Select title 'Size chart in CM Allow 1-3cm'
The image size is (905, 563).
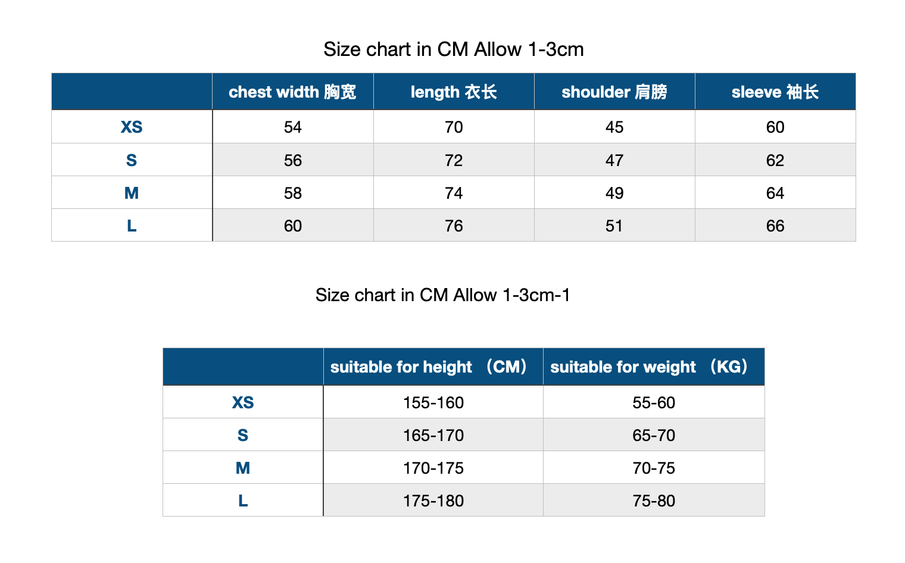[x=454, y=49]
